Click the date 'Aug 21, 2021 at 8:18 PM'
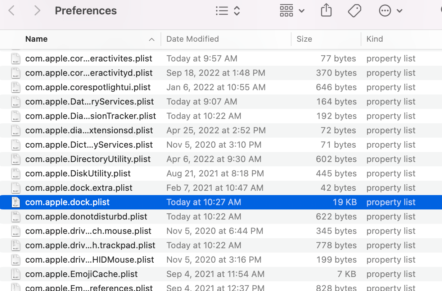The width and height of the screenshot is (442, 291). [215, 174]
